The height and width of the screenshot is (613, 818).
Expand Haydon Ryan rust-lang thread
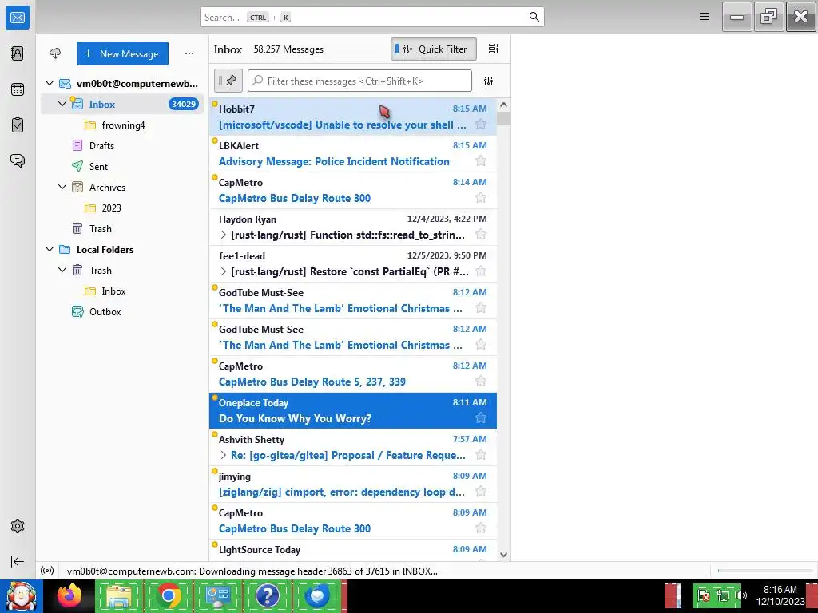224,235
